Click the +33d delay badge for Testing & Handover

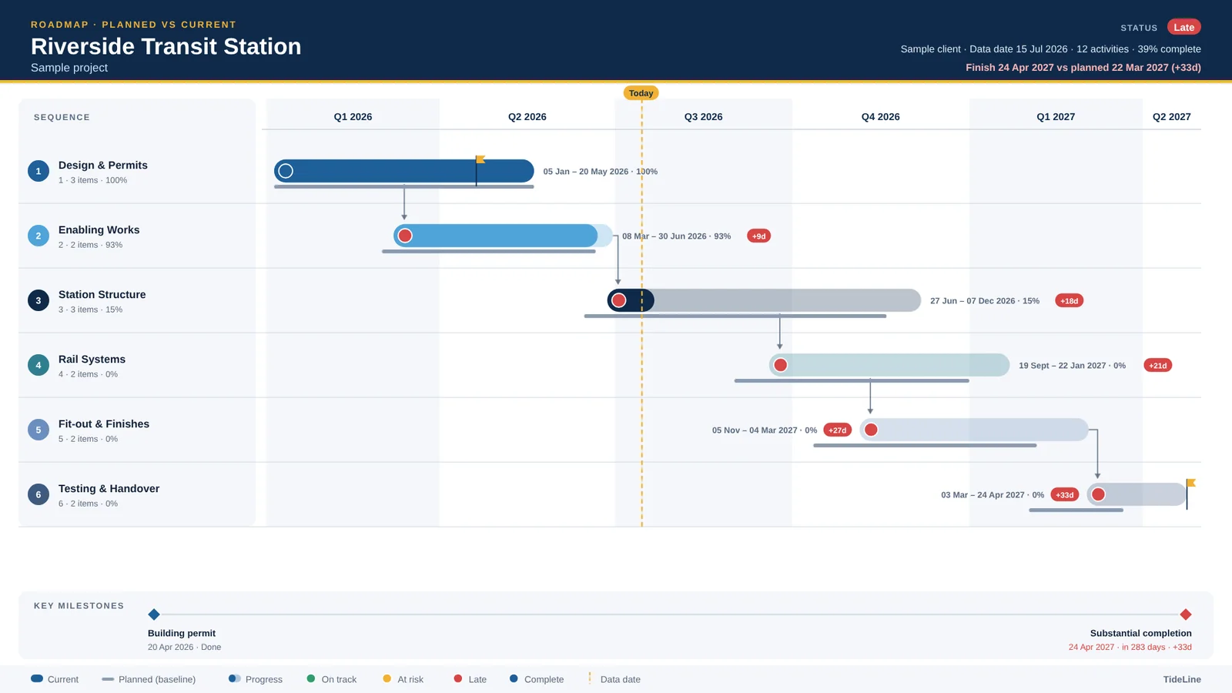[1065, 495]
